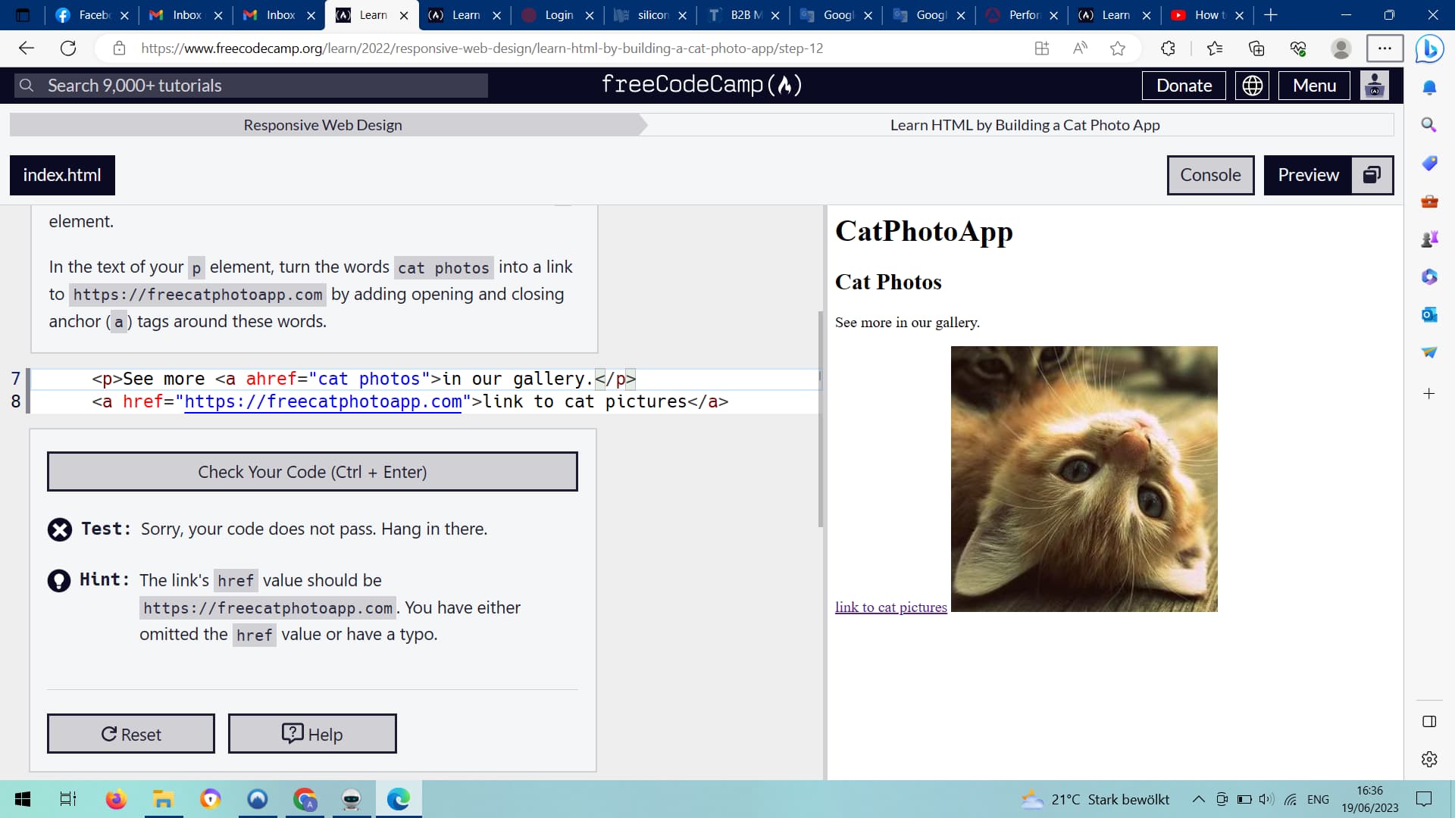Toggle the Console pane
The image size is (1455, 818).
(1210, 175)
